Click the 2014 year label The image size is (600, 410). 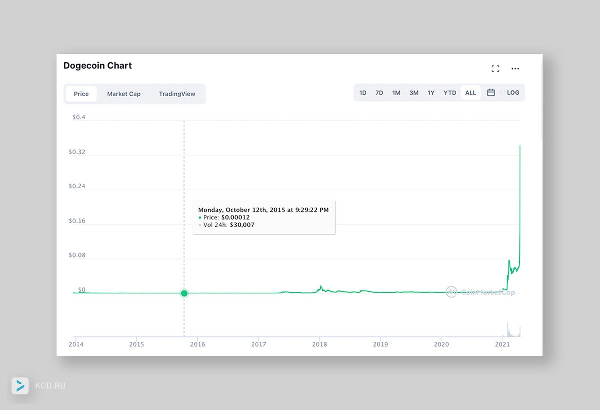[76, 344]
